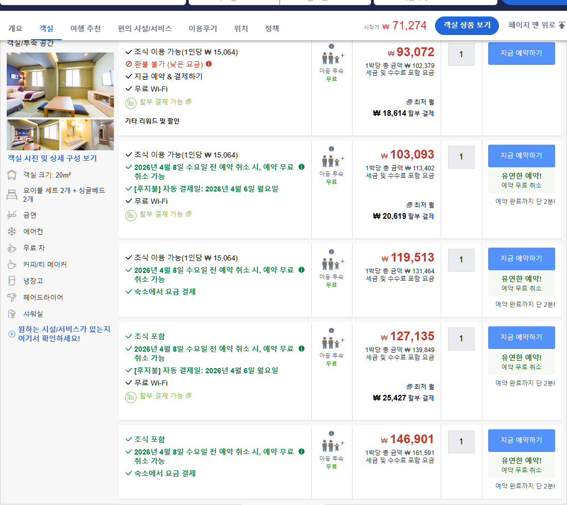
Task: Open quantity selector for the ₩146,901 room
Action: tap(461, 442)
